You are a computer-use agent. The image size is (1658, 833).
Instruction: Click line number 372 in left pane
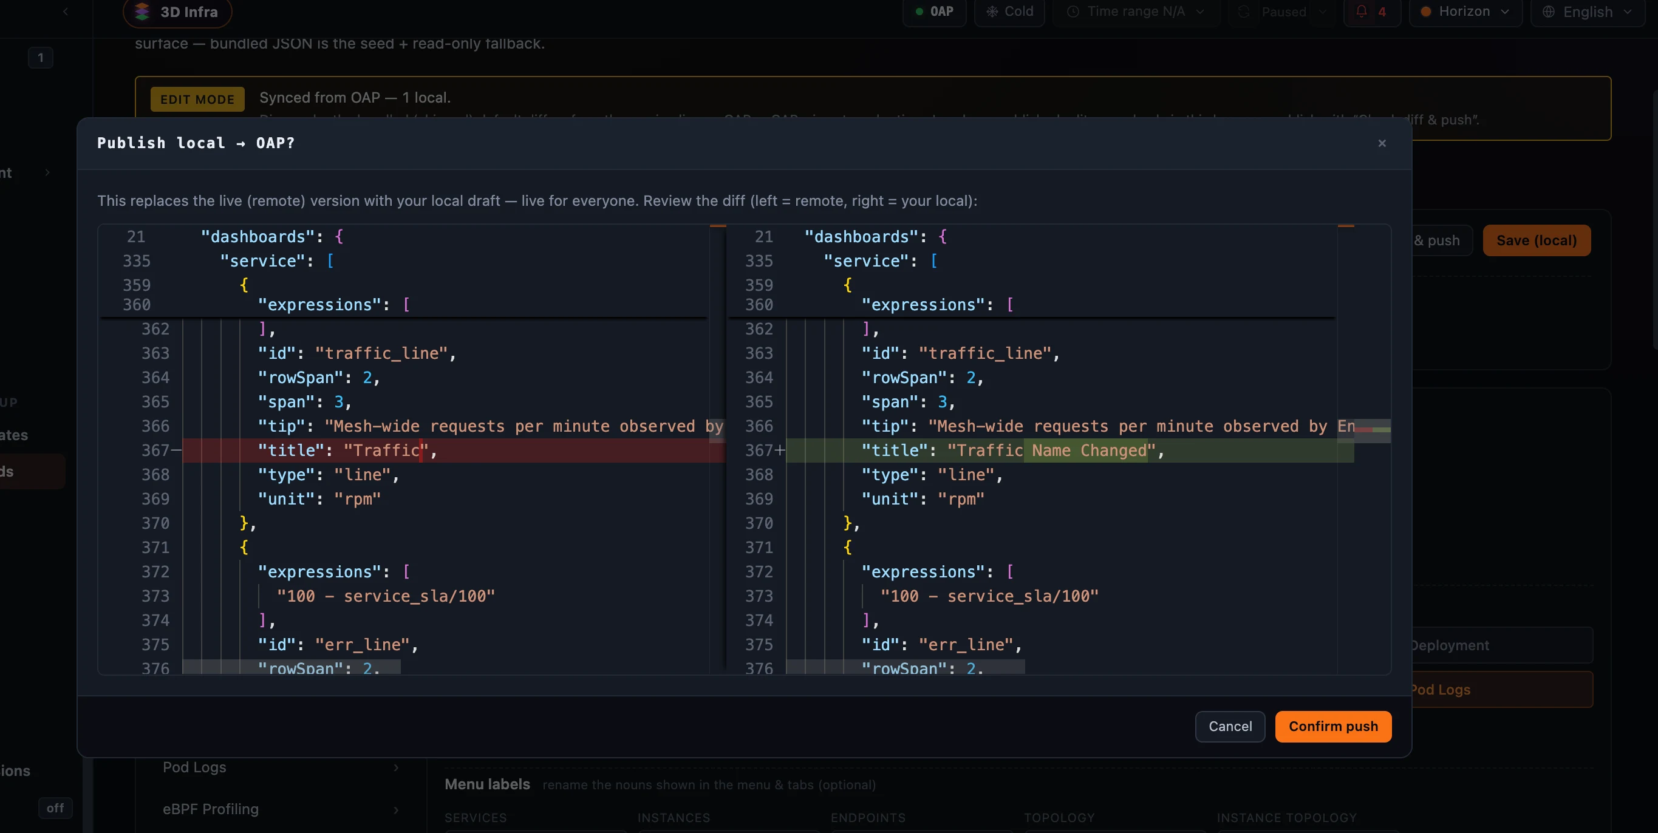click(x=155, y=572)
